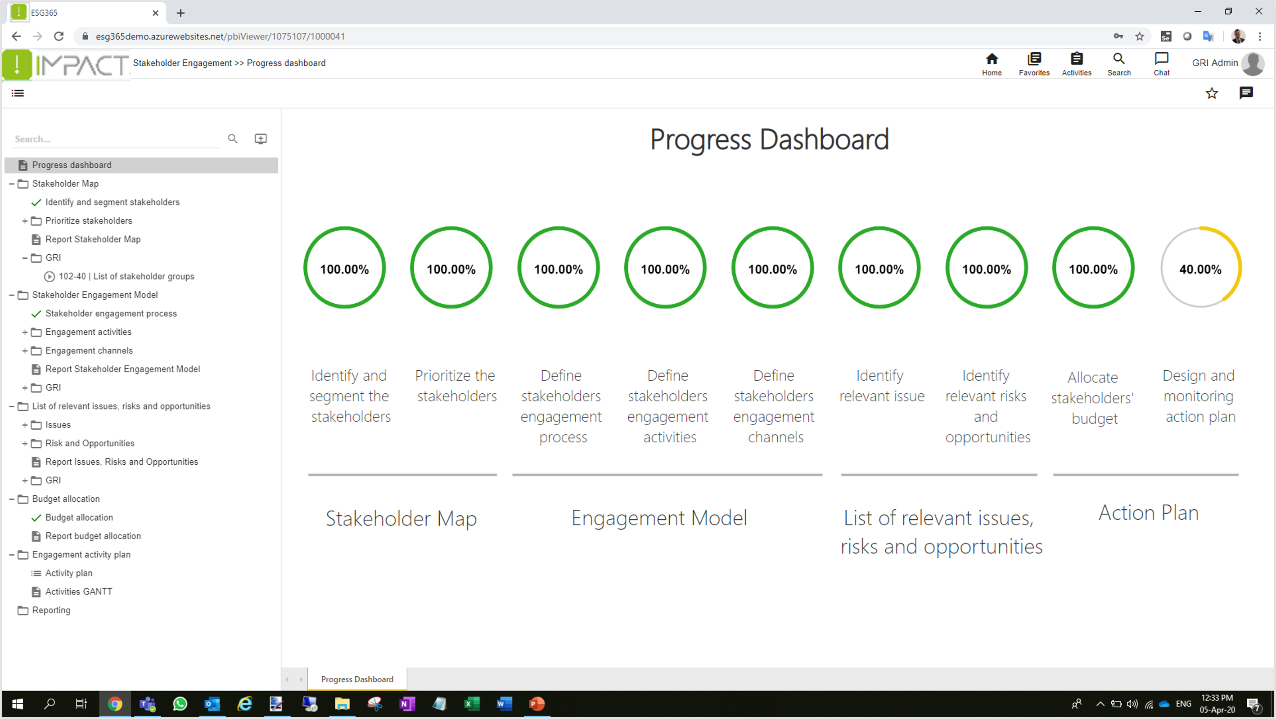Click the comment bubble icon above the dashboard
The width and height of the screenshot is (1276, 719).
[x=1247, y=93]
